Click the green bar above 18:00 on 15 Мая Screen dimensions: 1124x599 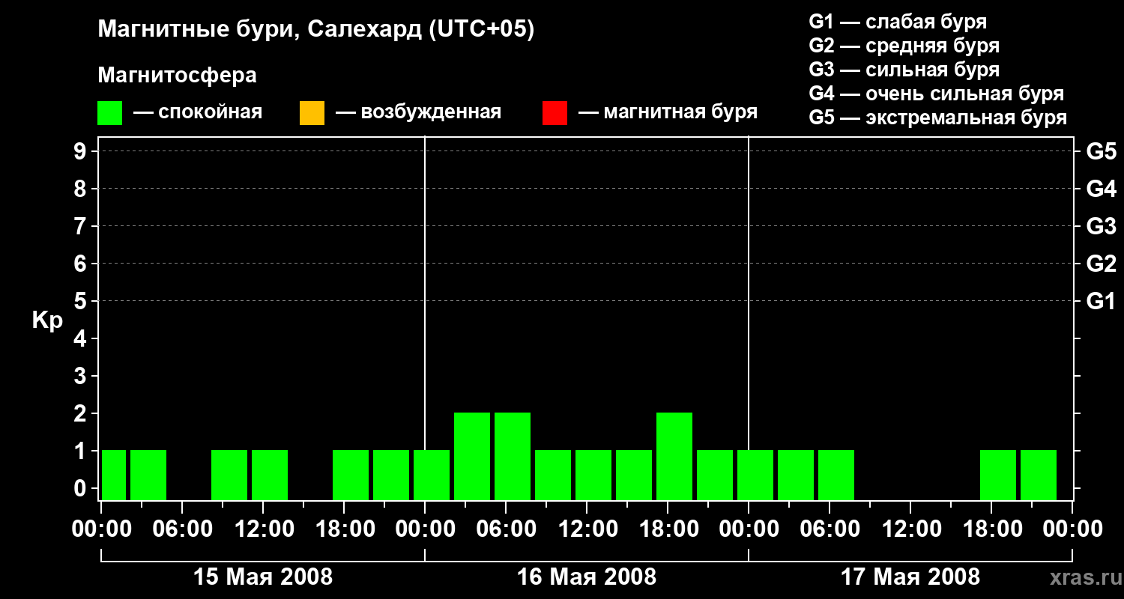[351, 475]
